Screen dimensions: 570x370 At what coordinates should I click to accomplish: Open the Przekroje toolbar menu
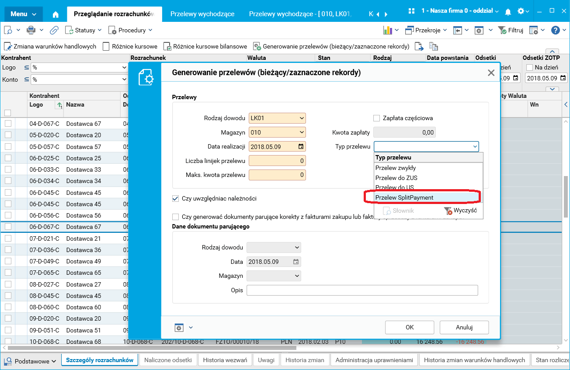point(426,30)
